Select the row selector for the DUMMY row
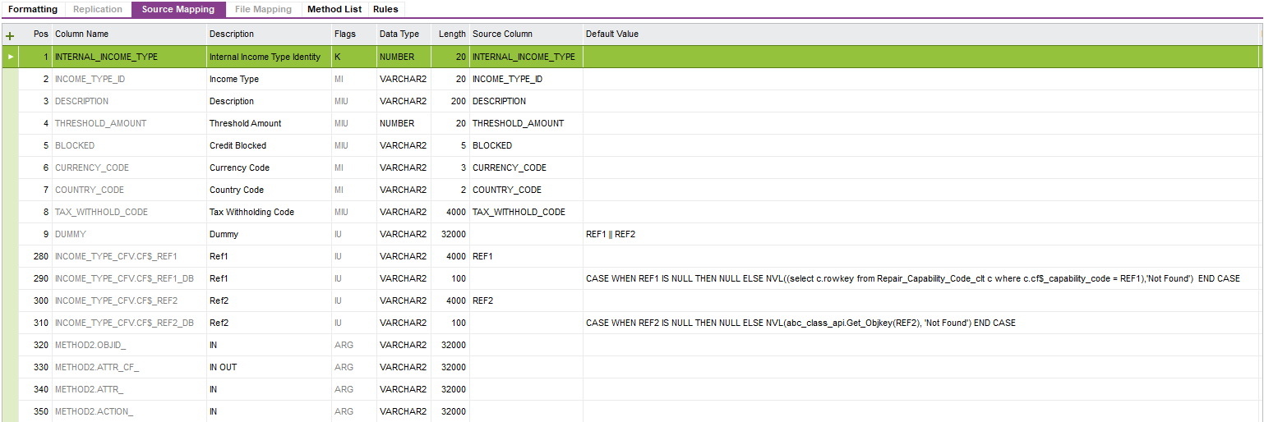This screenshot has height=422, width=1264. click(10, 235)
